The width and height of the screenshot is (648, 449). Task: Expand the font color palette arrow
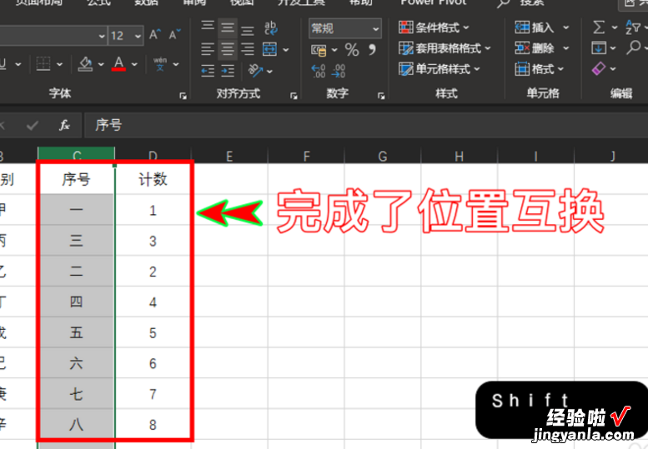click(134, 64)
